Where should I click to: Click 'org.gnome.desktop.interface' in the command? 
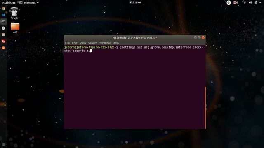coord(167,47)
